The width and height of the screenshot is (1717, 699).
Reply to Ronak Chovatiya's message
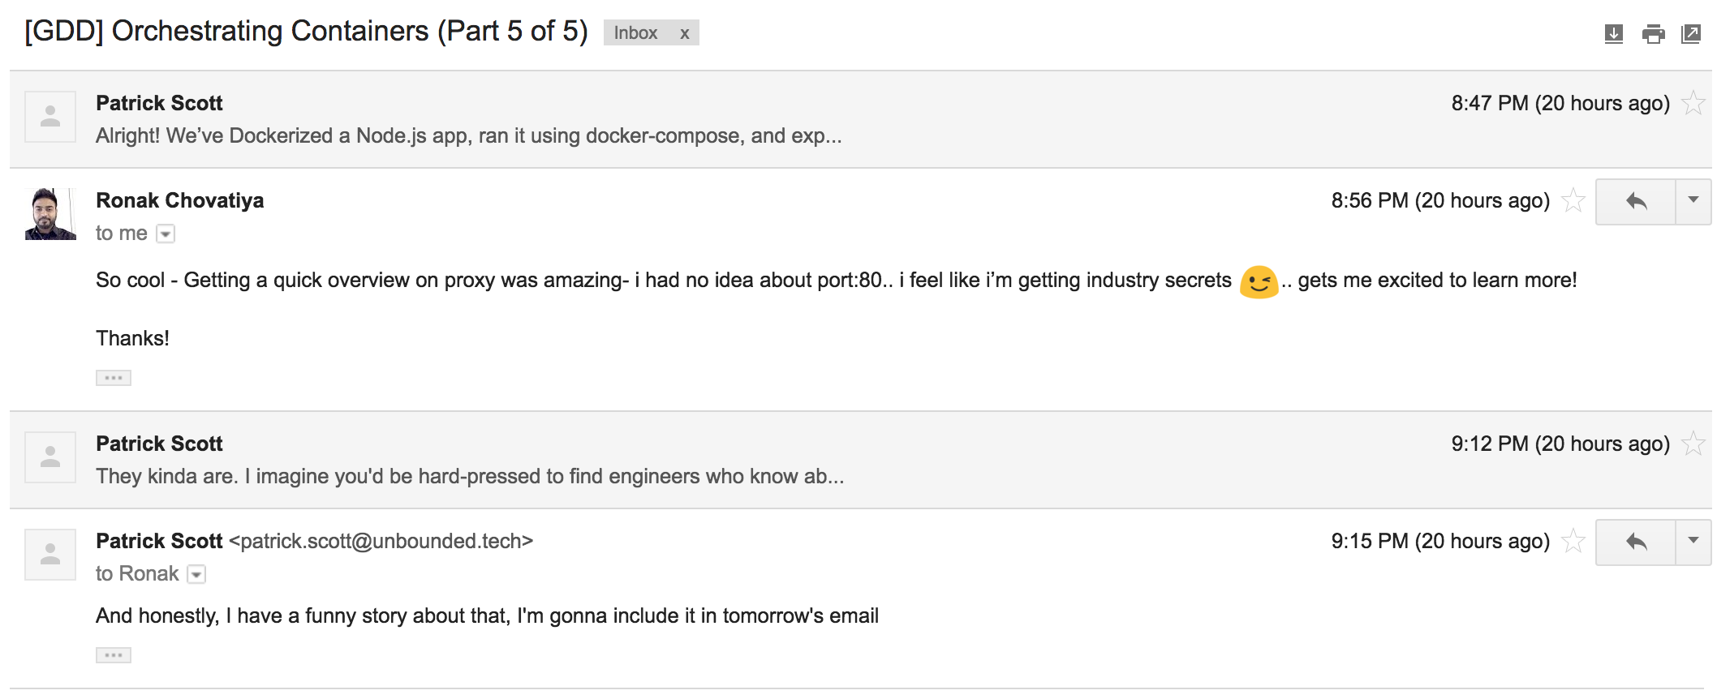(1636, 201)
